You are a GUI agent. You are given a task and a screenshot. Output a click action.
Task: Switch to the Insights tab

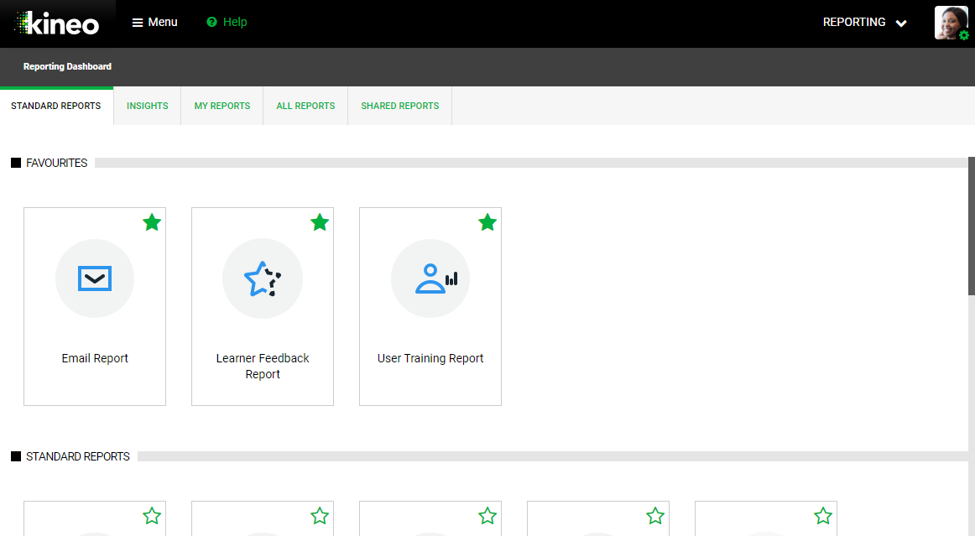pos(147,106)
